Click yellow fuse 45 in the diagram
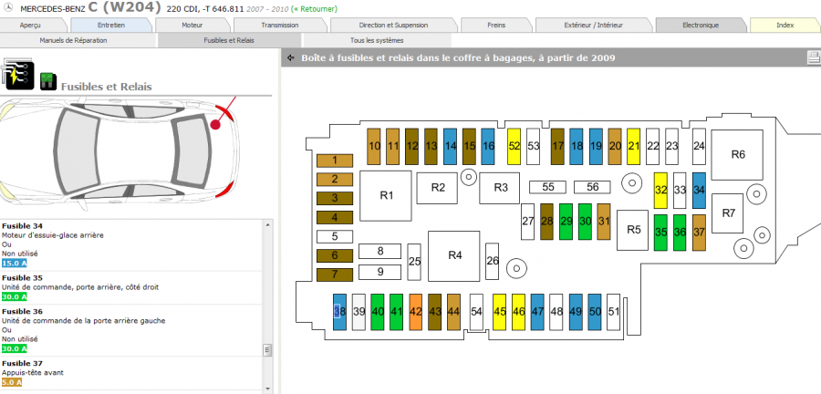The image size is (821, 394). tap(500, 312)
